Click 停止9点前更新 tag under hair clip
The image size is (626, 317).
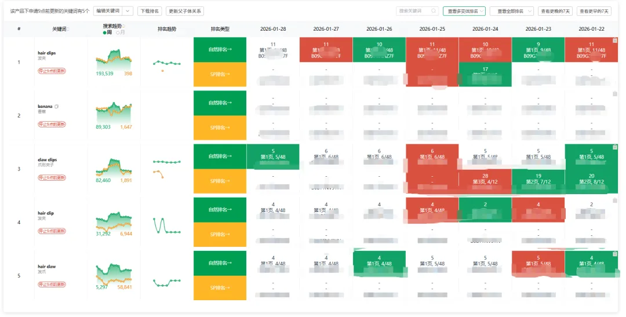pyautogui.click(x=52, y=231)
